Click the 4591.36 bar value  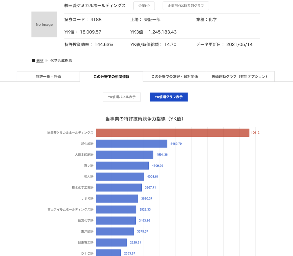pyautogui.click(x=162, y=155)
